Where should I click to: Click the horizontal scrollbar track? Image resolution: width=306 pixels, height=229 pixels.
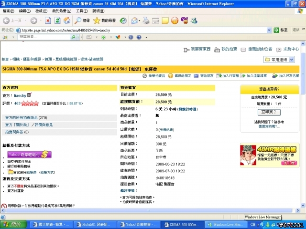[149, 210]
